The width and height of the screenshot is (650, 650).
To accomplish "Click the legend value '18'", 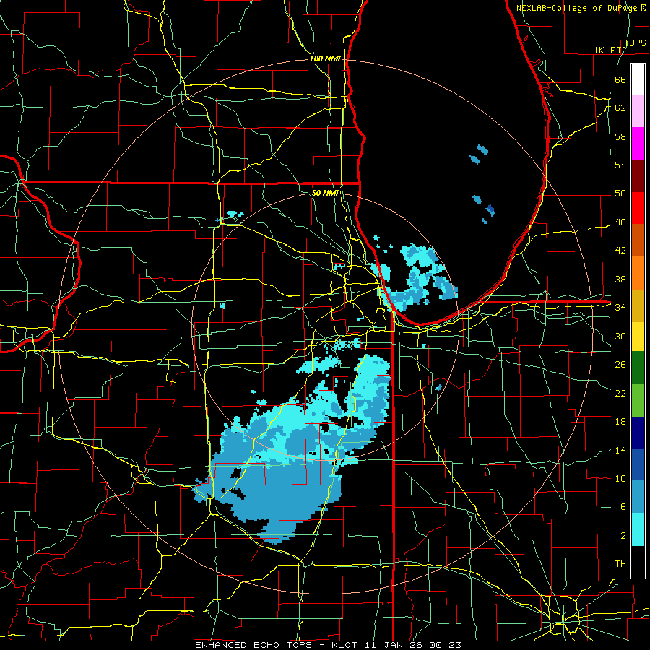I will point(620,422).
